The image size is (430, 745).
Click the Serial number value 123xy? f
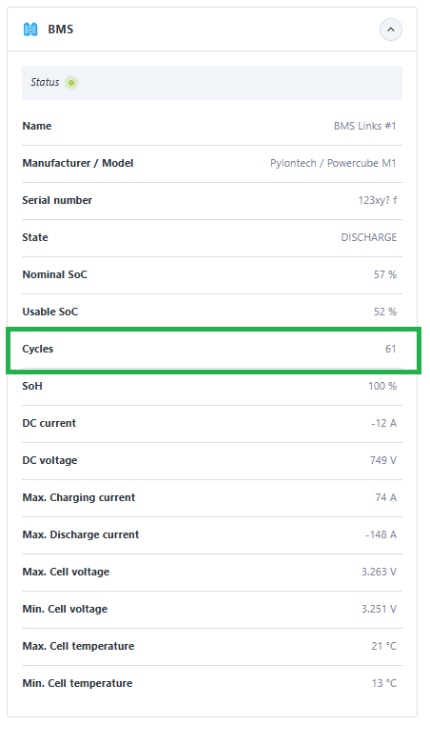click(378, 200)
